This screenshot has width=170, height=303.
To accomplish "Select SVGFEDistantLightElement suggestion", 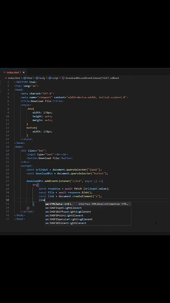I will [x=88, y=223].
